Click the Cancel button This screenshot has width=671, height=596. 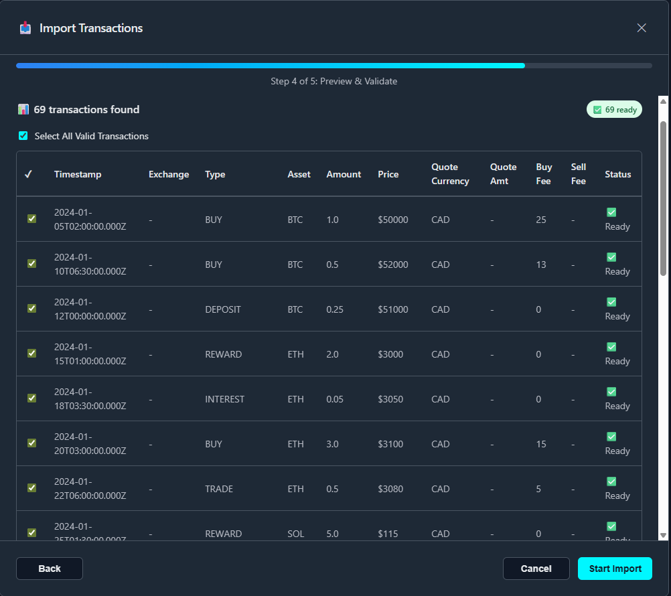[x=536, y=568]
